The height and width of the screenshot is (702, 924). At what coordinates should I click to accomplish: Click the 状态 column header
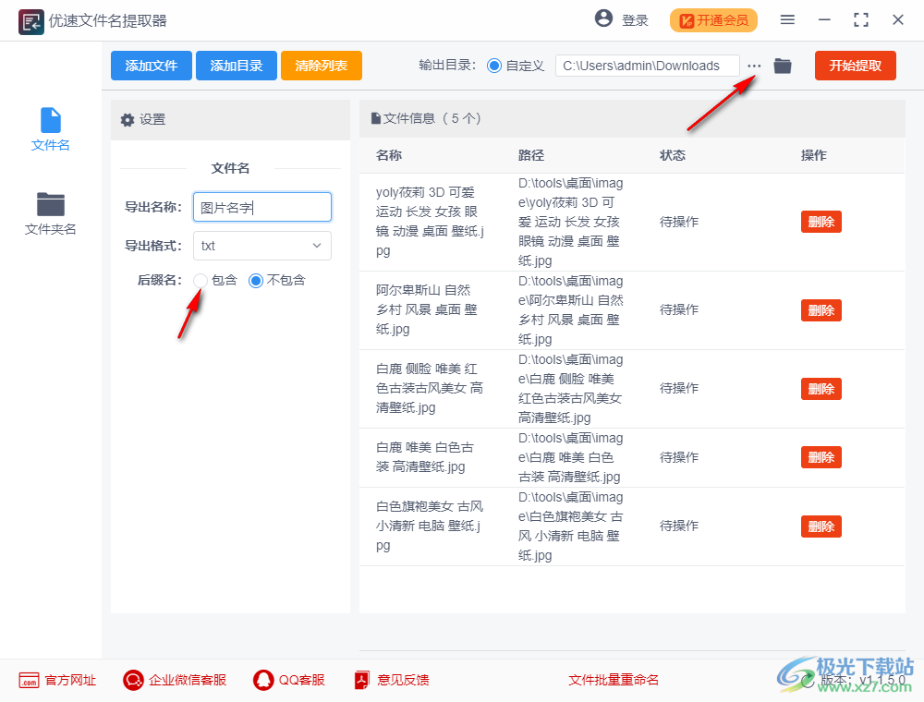pos(673,155)
